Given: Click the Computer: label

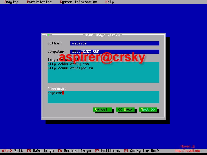Looking at the screenshot, I should pos(57,51).
